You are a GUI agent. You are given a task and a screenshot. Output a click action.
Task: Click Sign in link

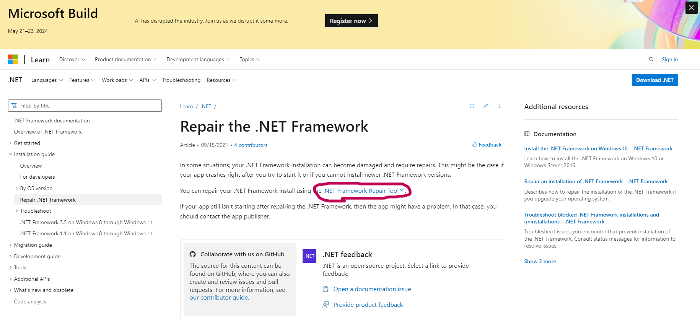click(x=669, y=59)
